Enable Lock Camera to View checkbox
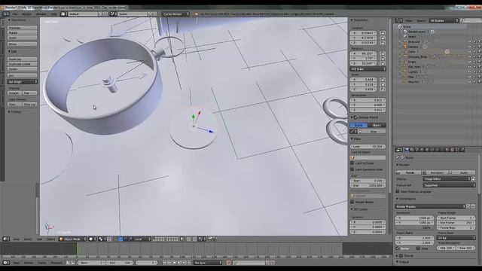 pos(352,169)
